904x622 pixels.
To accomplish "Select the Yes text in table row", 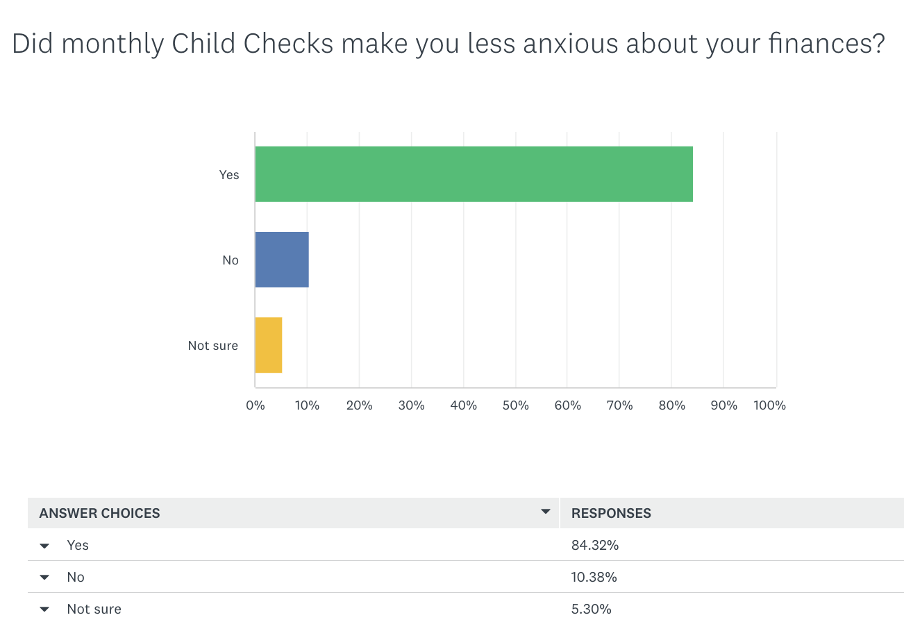I will coord(78,546).
